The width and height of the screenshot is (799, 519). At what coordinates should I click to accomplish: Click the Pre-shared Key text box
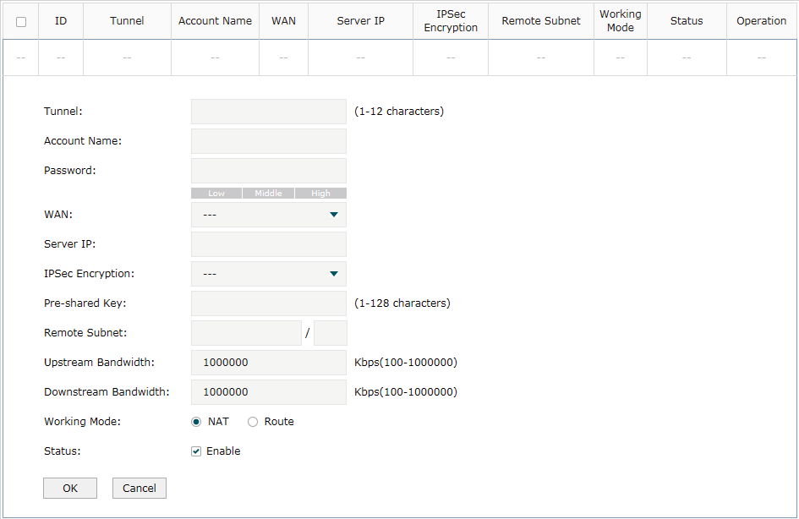pyautogui.click(x=269, y=303)
